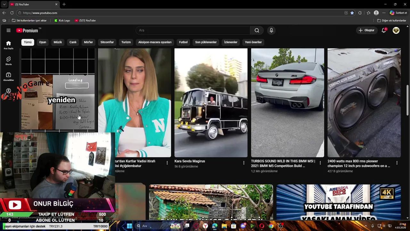Image resolution: width=410 pixels, height=231 pixels.
Task: Select Aksiyon-macera oyunları chip
Action: coord(155,42)
